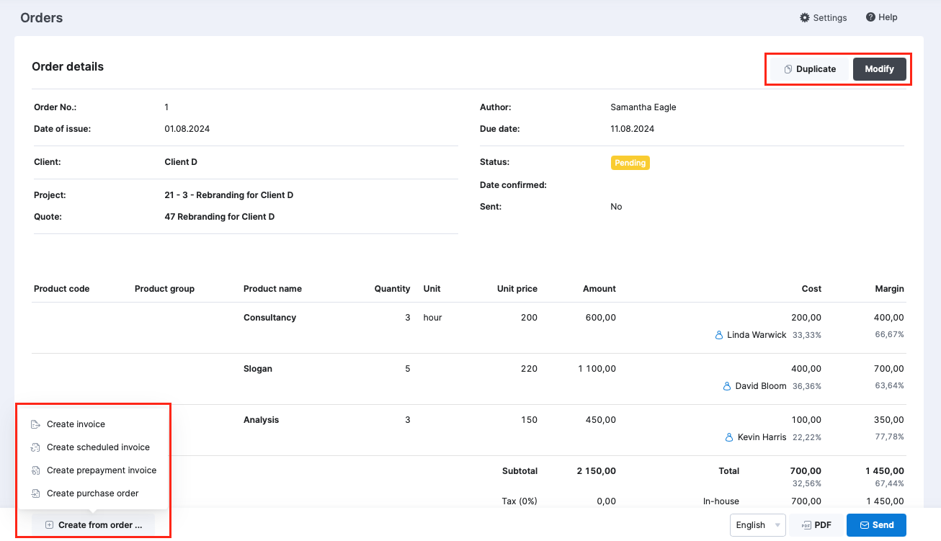This screenshot has height=541, width=941.
Task: Click the Analysis product name
Action: tap(261, 420)
